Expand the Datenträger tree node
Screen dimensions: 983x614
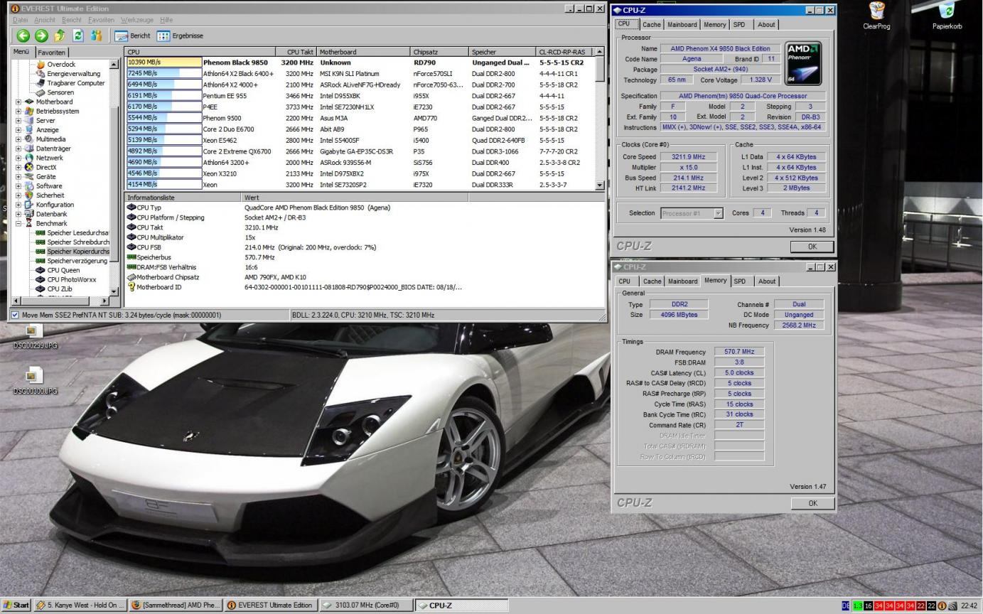18,149
